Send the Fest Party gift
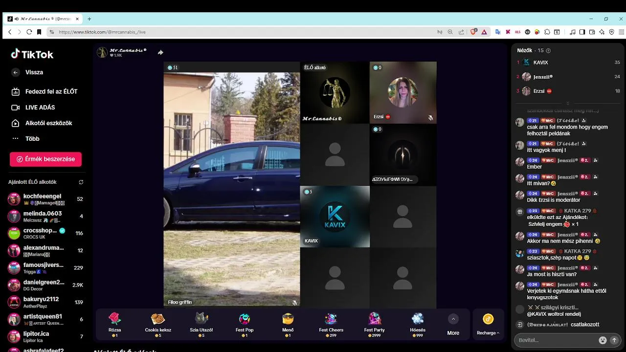Viewport: 626px width, 352px height. point(375,325)
